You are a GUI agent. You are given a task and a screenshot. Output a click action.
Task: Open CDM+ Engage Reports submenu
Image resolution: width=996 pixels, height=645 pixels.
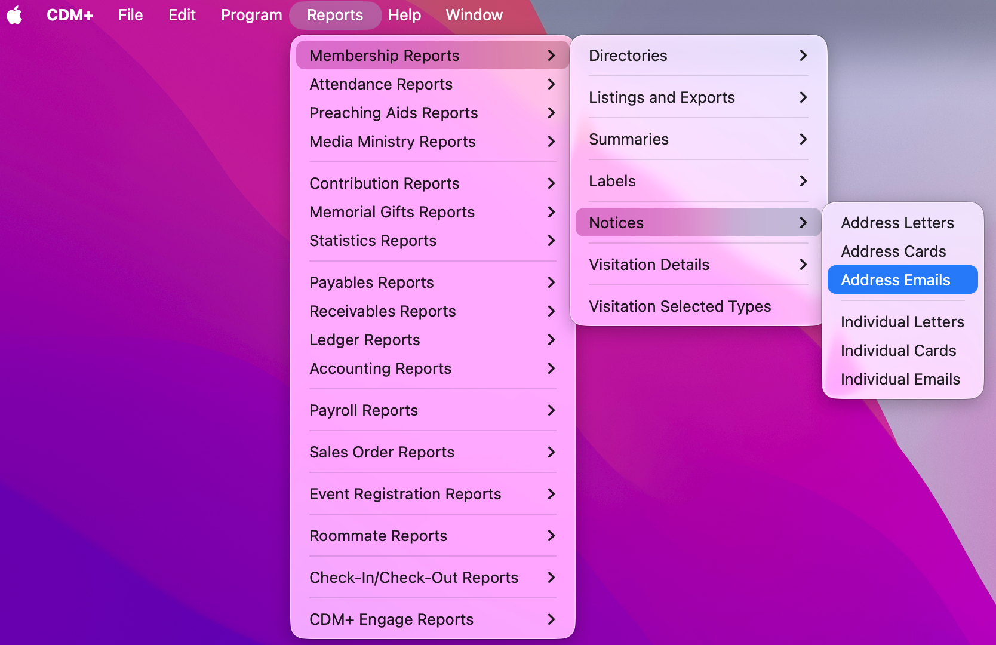click(433, 619)
